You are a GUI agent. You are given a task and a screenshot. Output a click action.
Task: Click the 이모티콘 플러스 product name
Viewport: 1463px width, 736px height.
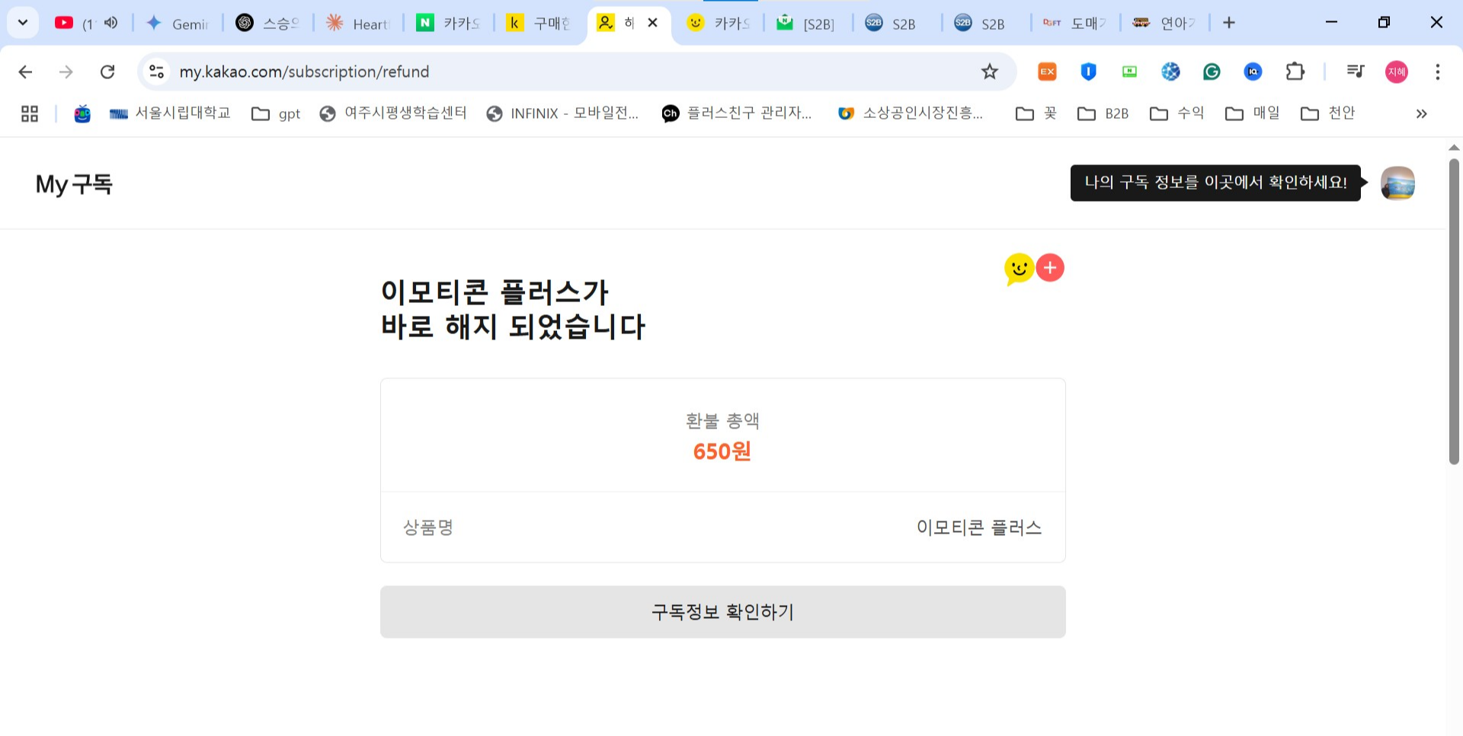pyautogui.click(x=979, y=527)
